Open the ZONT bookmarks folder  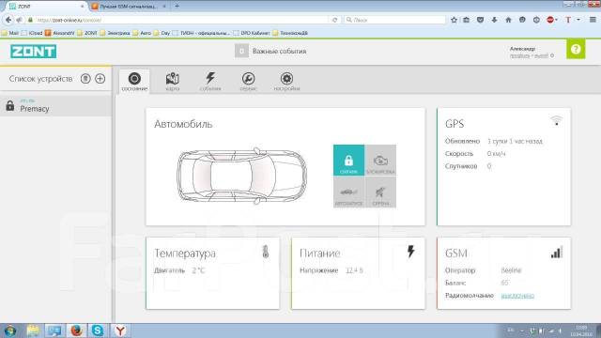tap(87, 33)
